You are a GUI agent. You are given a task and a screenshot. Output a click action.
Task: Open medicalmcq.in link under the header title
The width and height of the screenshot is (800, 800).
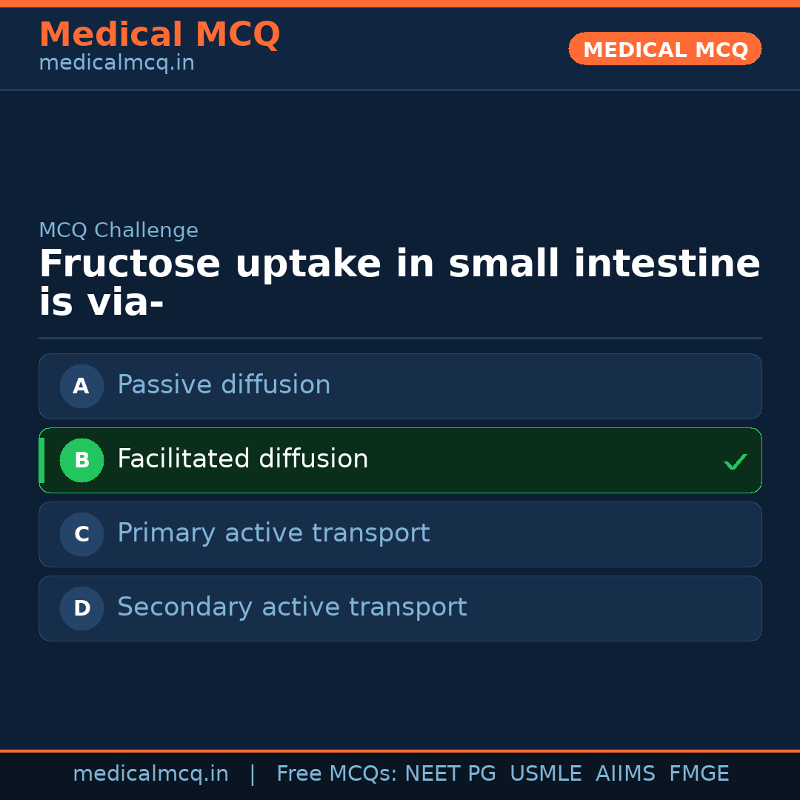(116, 64)
